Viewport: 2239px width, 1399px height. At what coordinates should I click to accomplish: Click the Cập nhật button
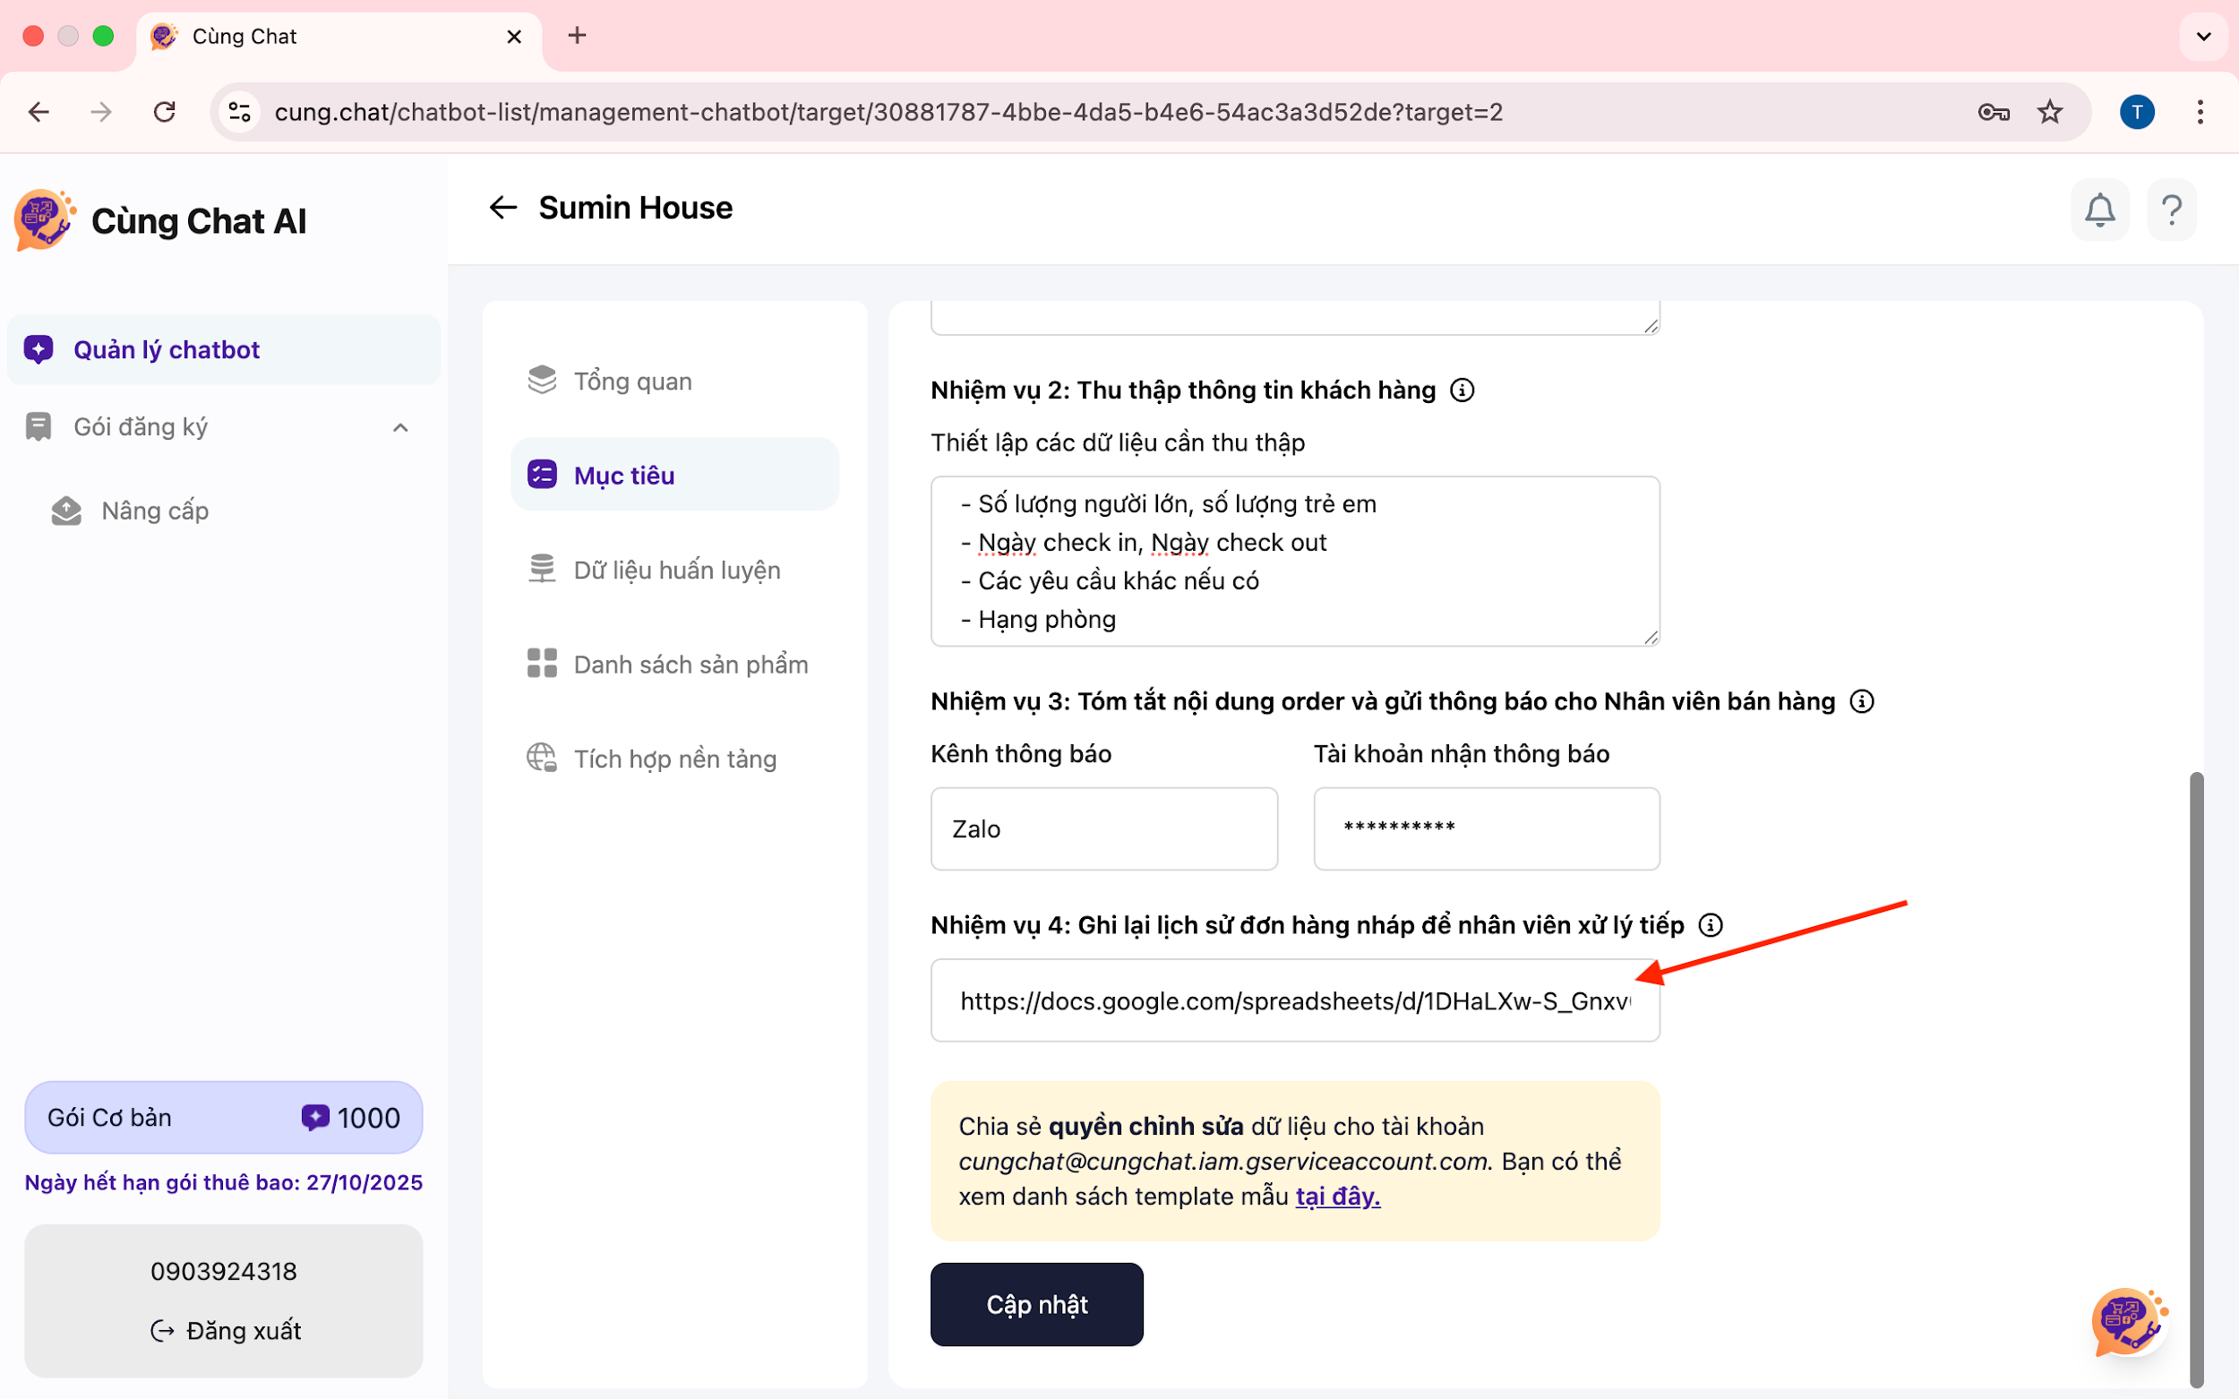pos(1036,1304)
